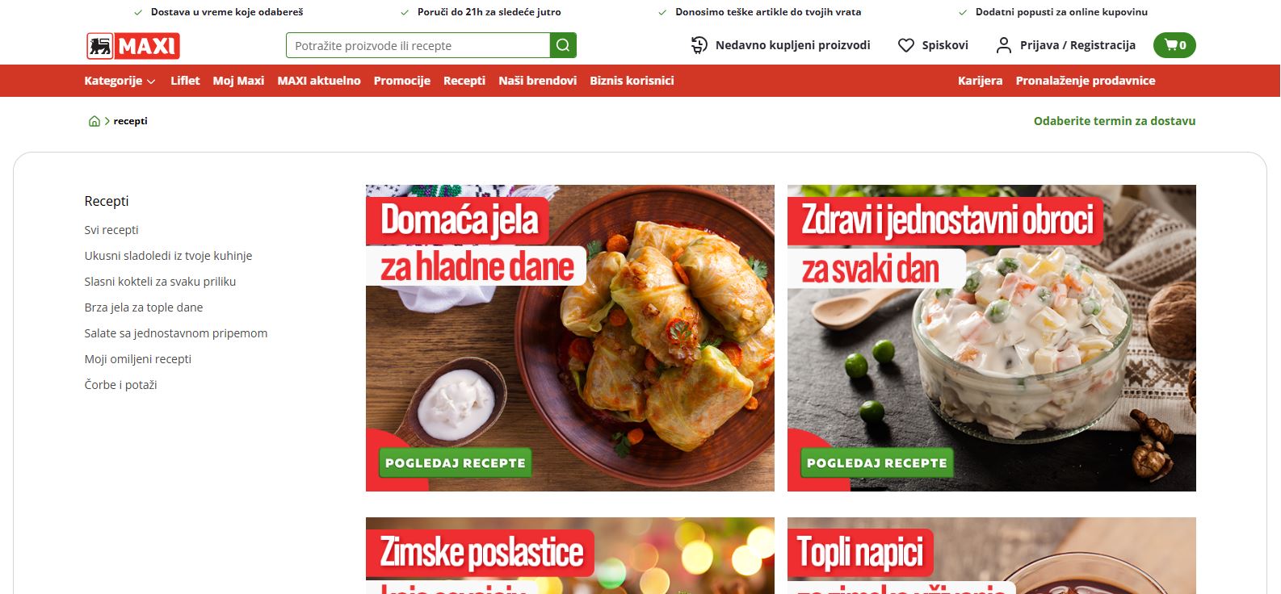Open the Recepti menu item
This screenshot has height=594, width=1281.
pyautogui.click(x=464, y=81)
